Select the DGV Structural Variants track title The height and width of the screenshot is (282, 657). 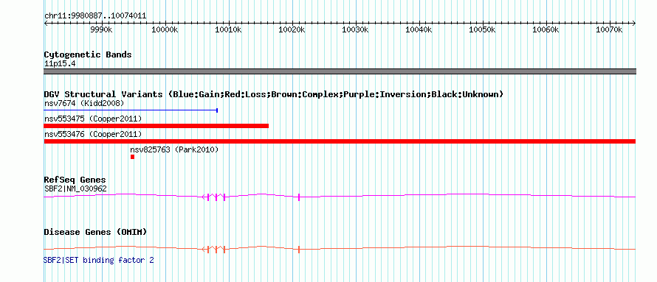point(273,94)
